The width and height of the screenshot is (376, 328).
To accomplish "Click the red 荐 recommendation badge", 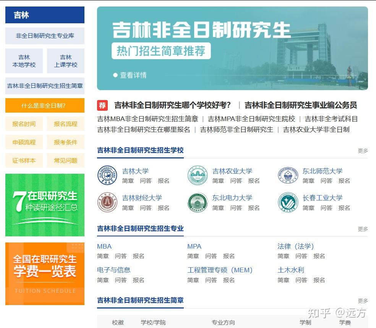I will (x=102, y=105).
